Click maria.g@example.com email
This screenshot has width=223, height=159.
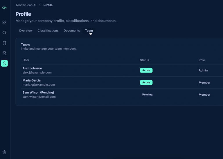click(x=39, y=84)
